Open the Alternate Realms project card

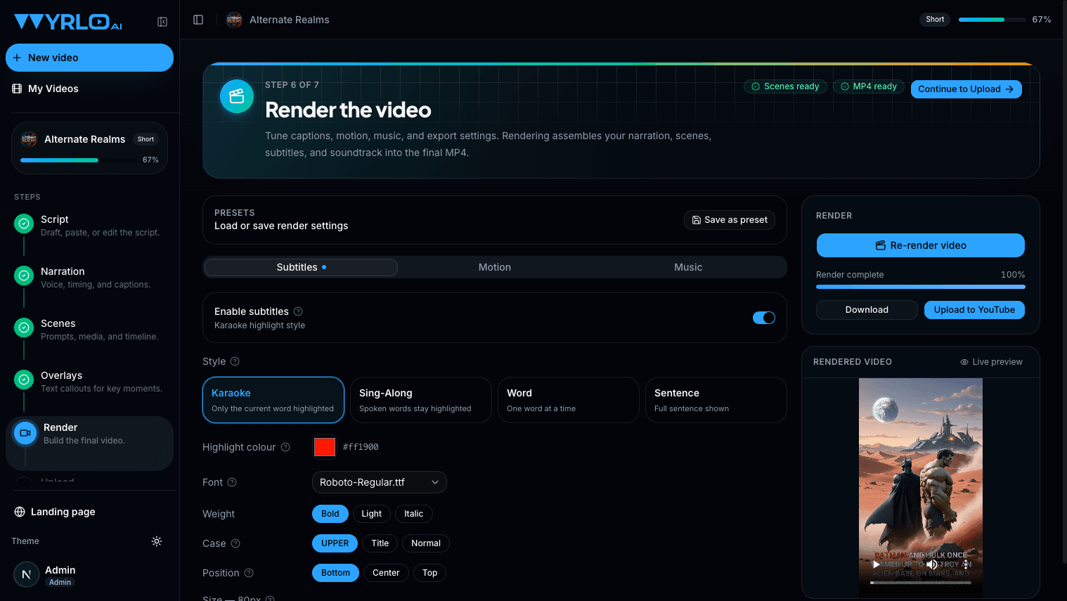click(x=89, y=148)
